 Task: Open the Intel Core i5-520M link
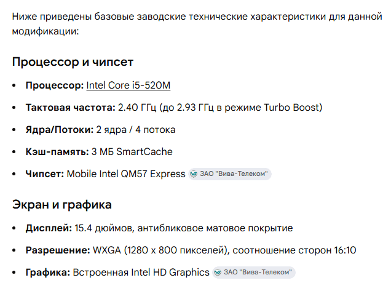(128, 86)
